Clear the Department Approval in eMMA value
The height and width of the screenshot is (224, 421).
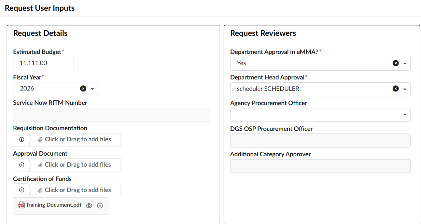tap(396, 63)
